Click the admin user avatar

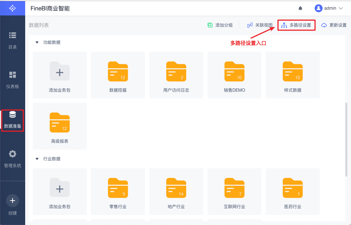[318, 8]
